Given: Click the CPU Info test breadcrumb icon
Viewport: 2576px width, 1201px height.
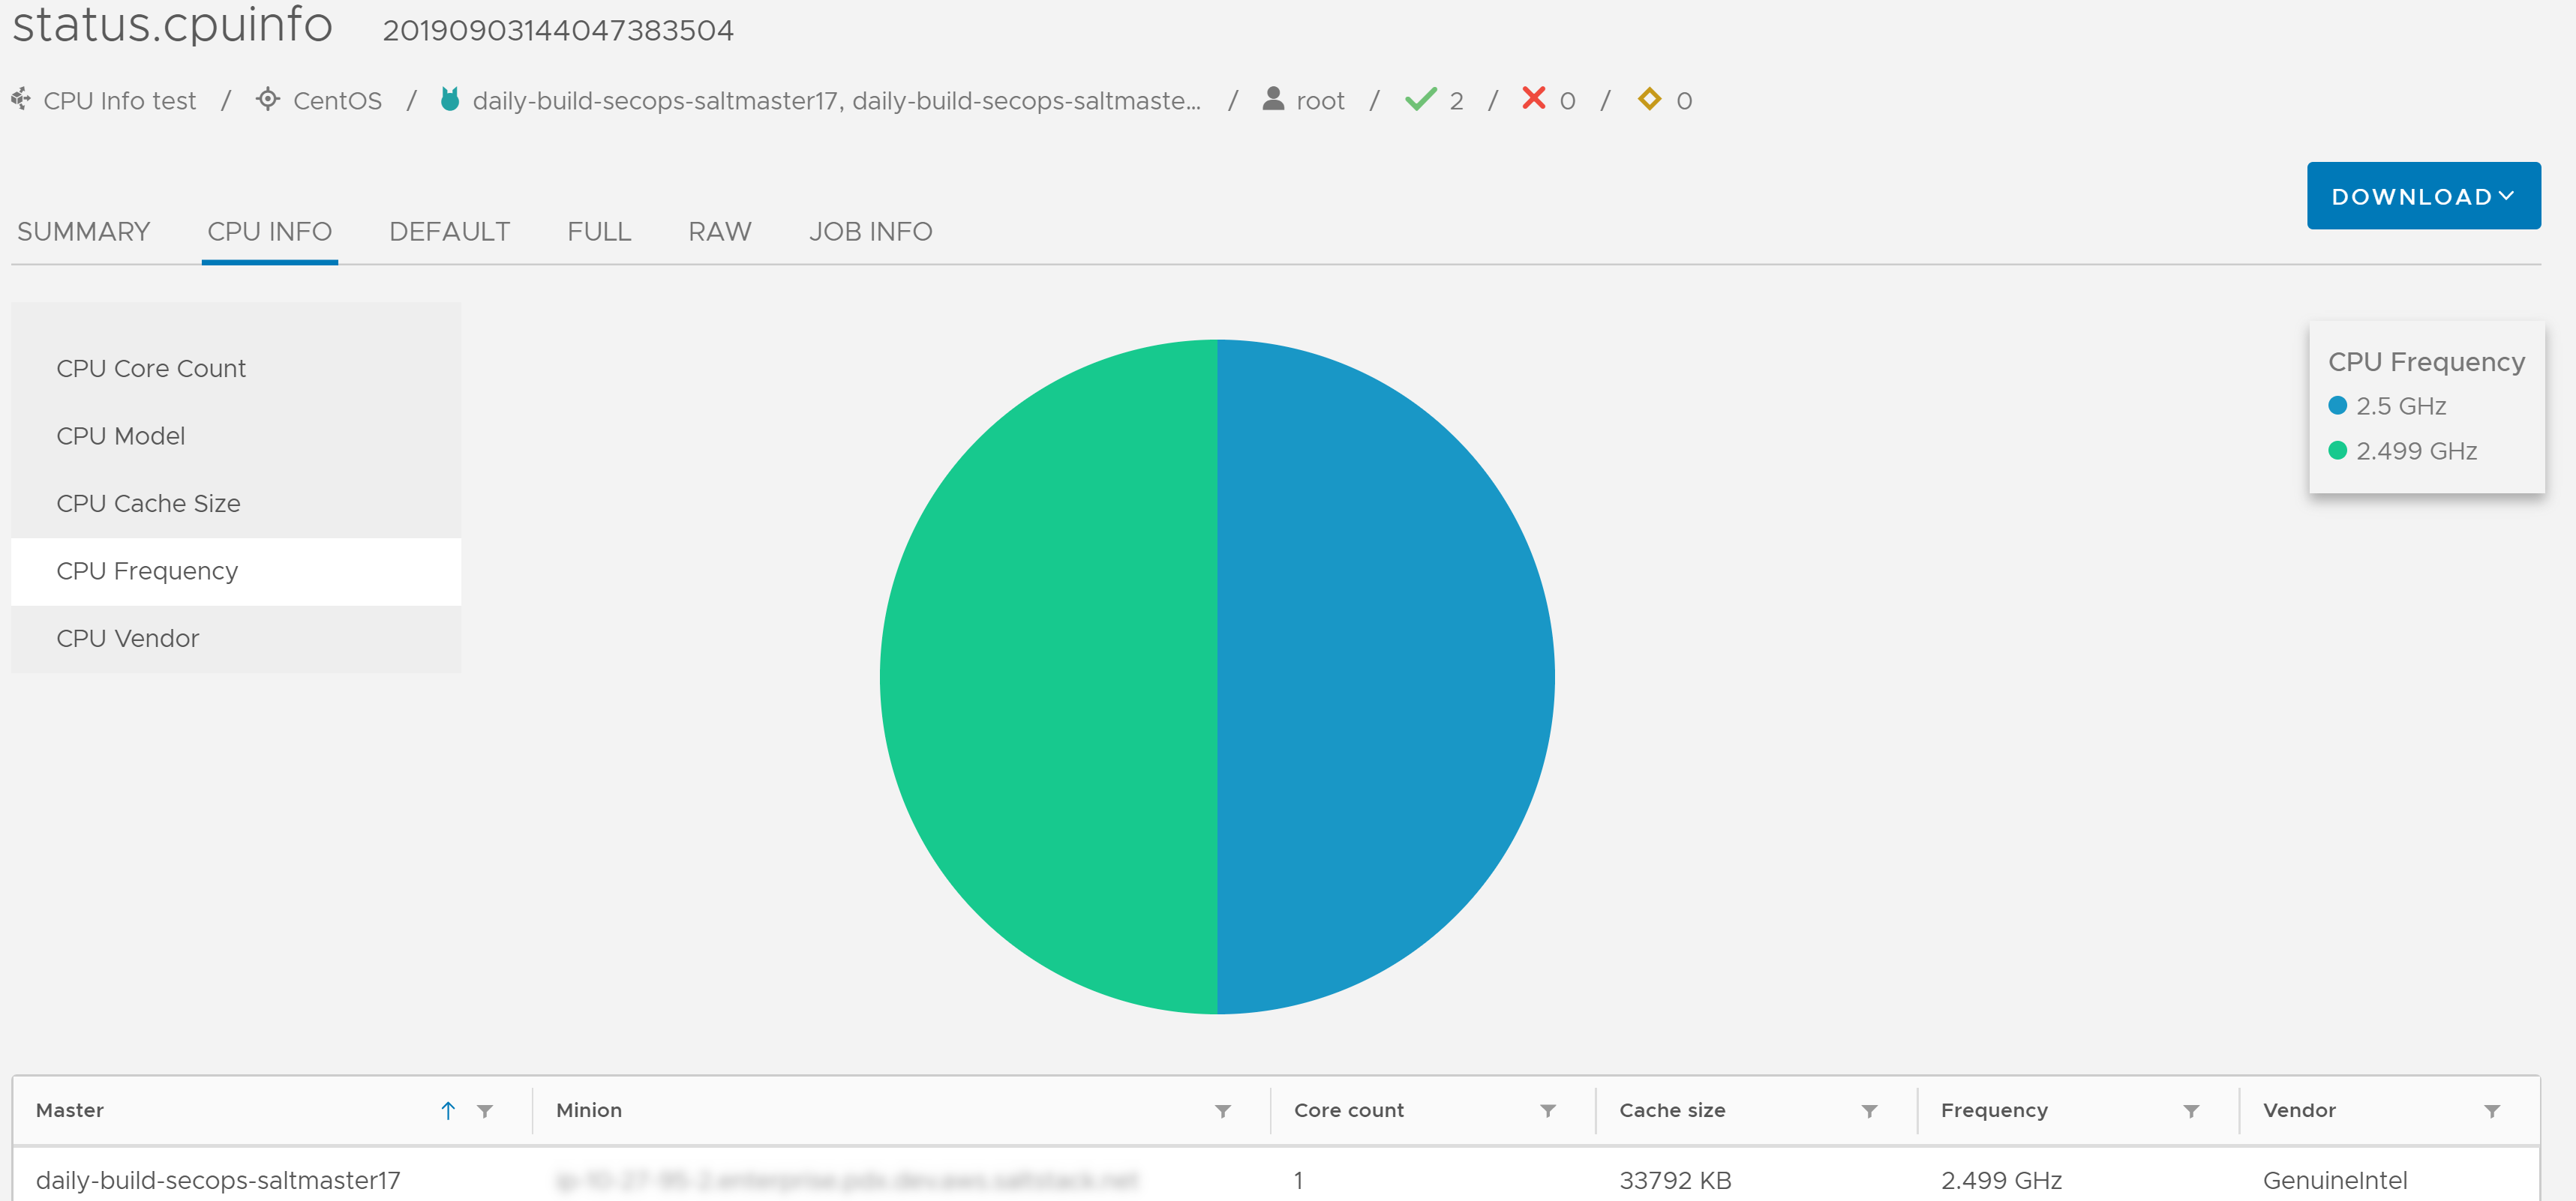Looking at the screenshot, I should [x=25, y=100].
